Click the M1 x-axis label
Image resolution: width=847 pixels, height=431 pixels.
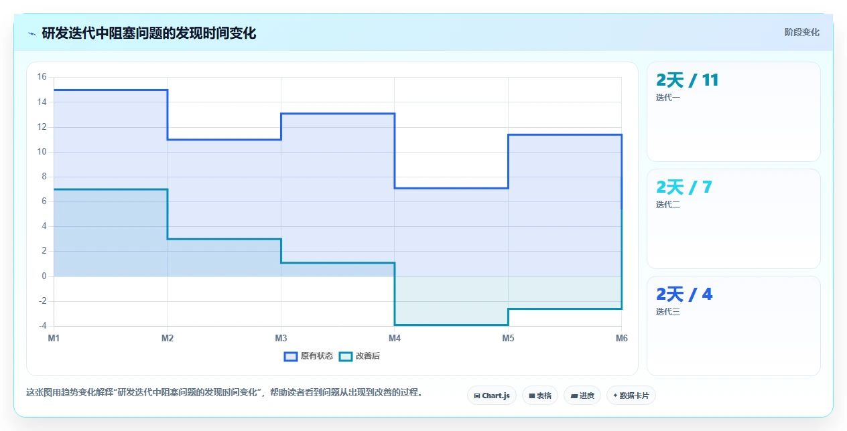[x=54, y=338]
